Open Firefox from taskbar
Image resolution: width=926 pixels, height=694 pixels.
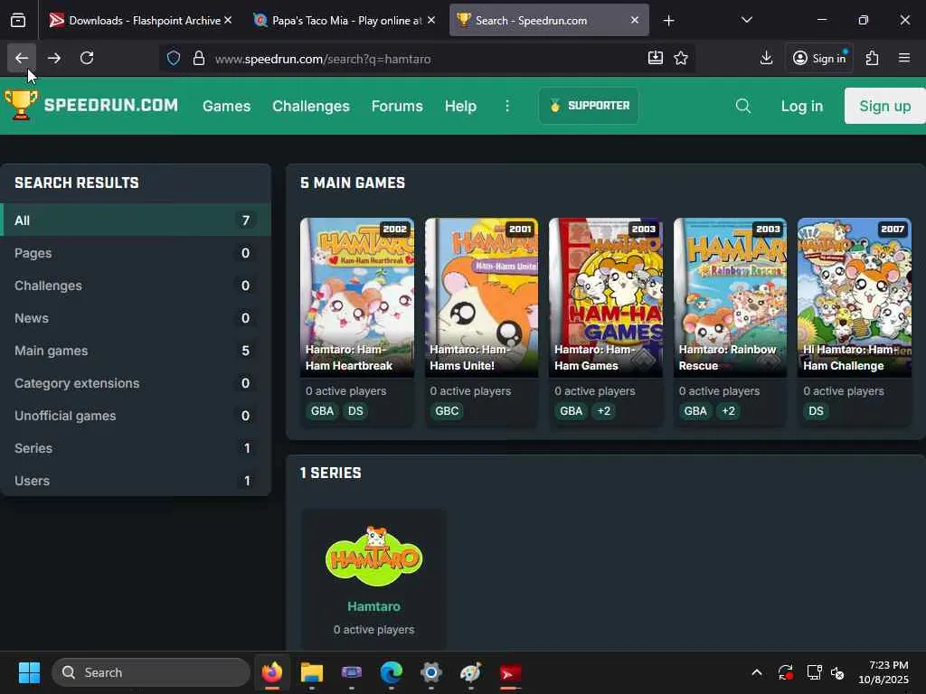point(271,672)
